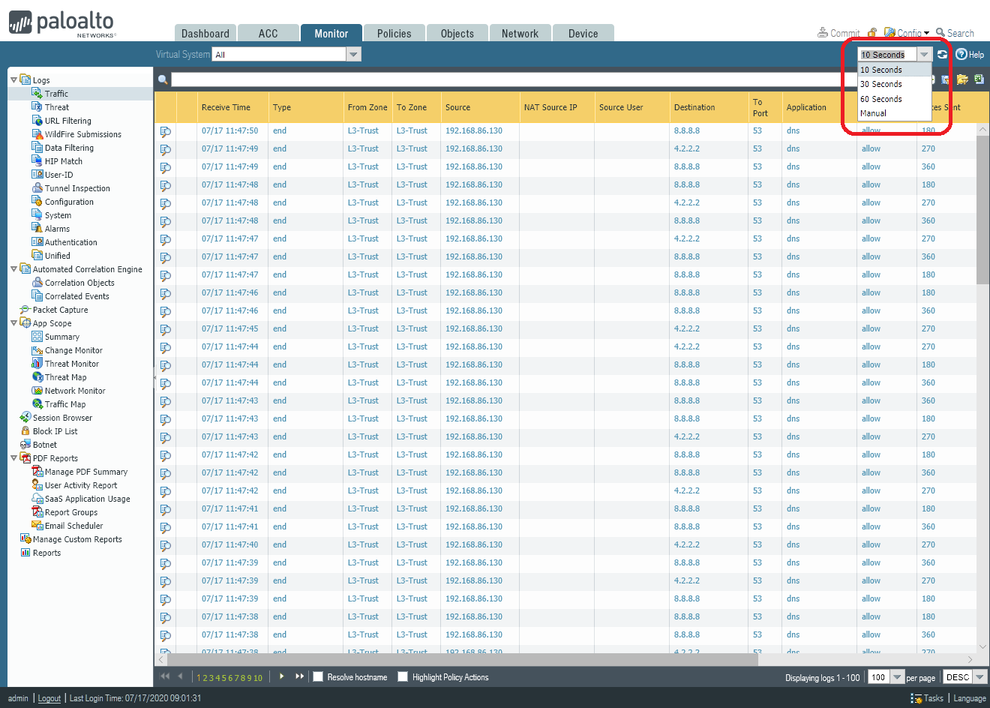Refresh the log view with refresh icon

tap(943, 55)
